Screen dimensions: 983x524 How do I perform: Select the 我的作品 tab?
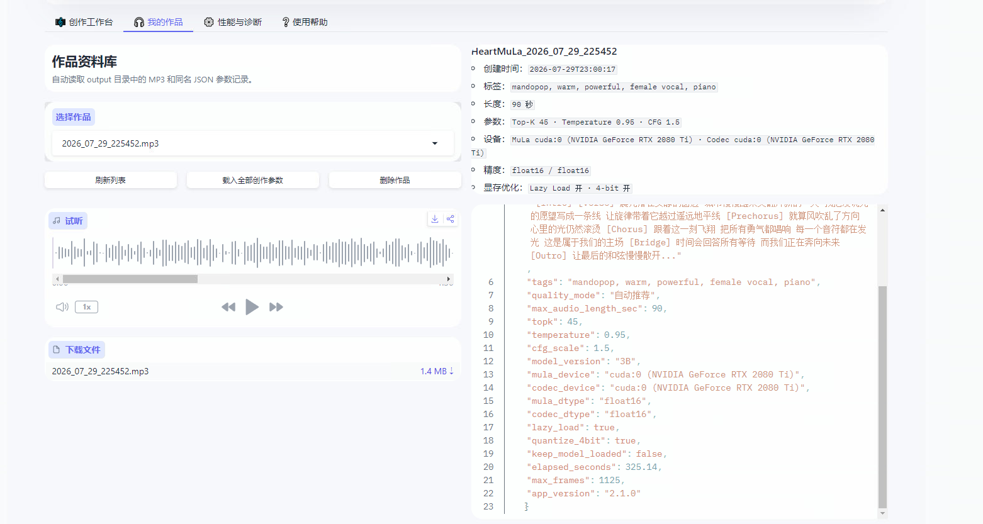pos(158,22)
